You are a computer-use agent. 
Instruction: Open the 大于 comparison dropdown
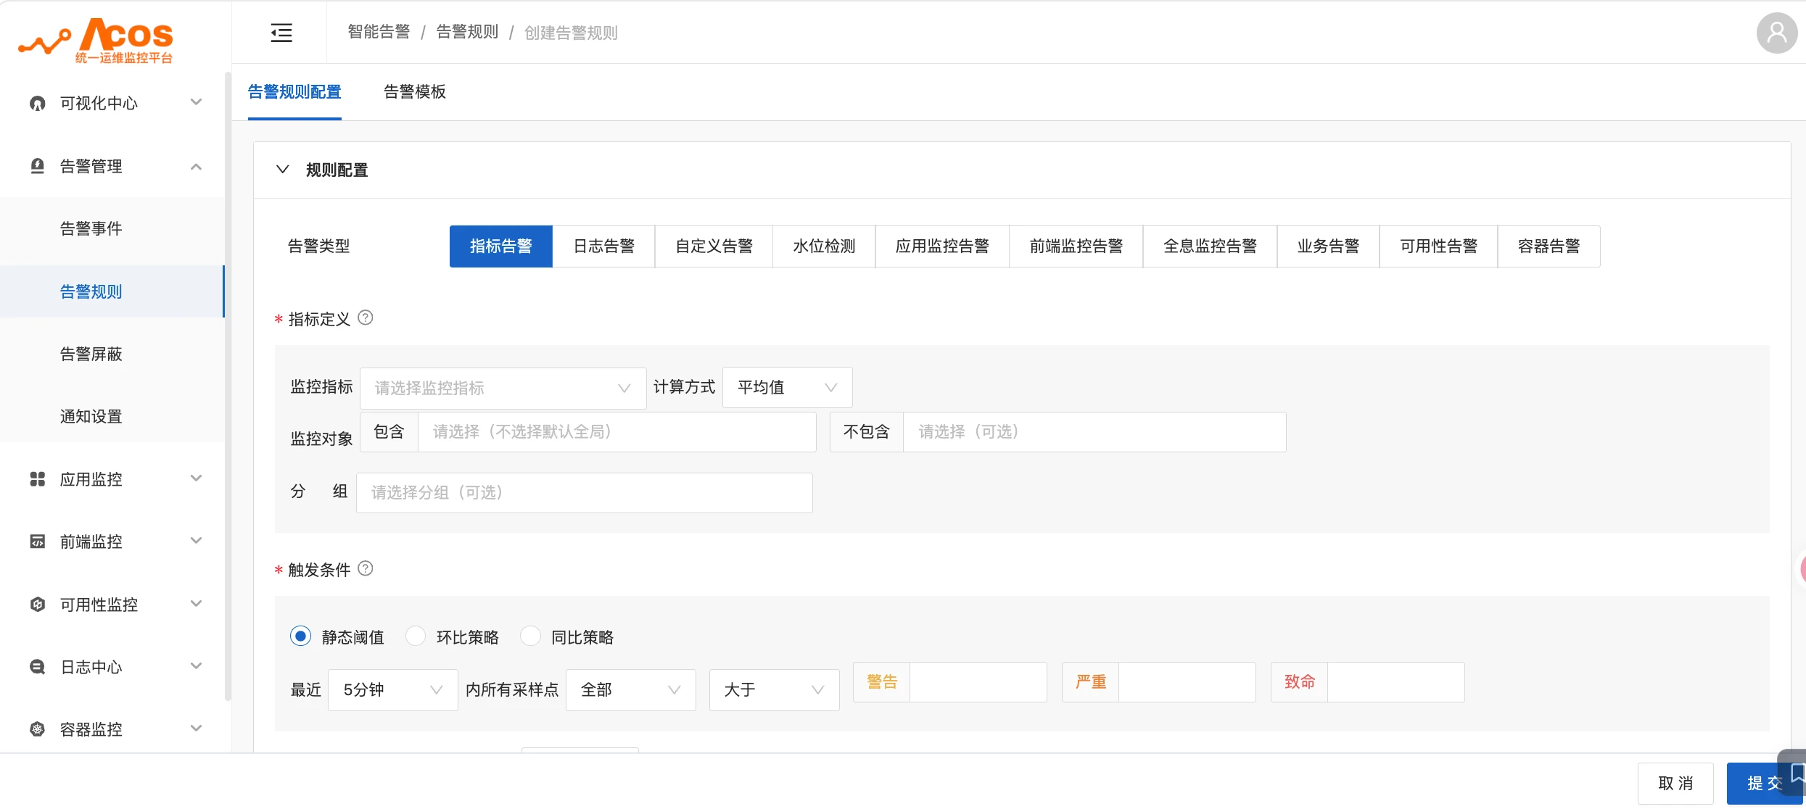click(774, 689)
